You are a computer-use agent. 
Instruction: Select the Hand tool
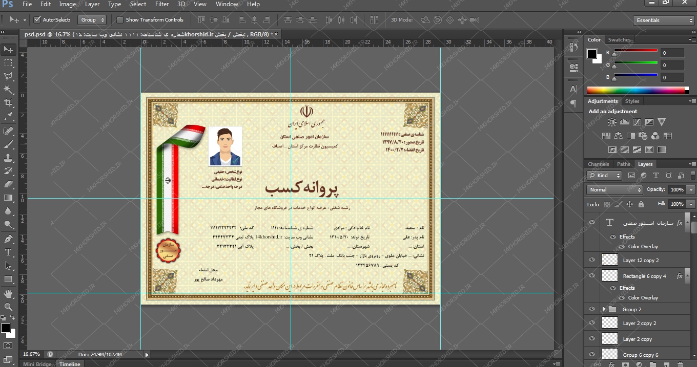[8, 294]
